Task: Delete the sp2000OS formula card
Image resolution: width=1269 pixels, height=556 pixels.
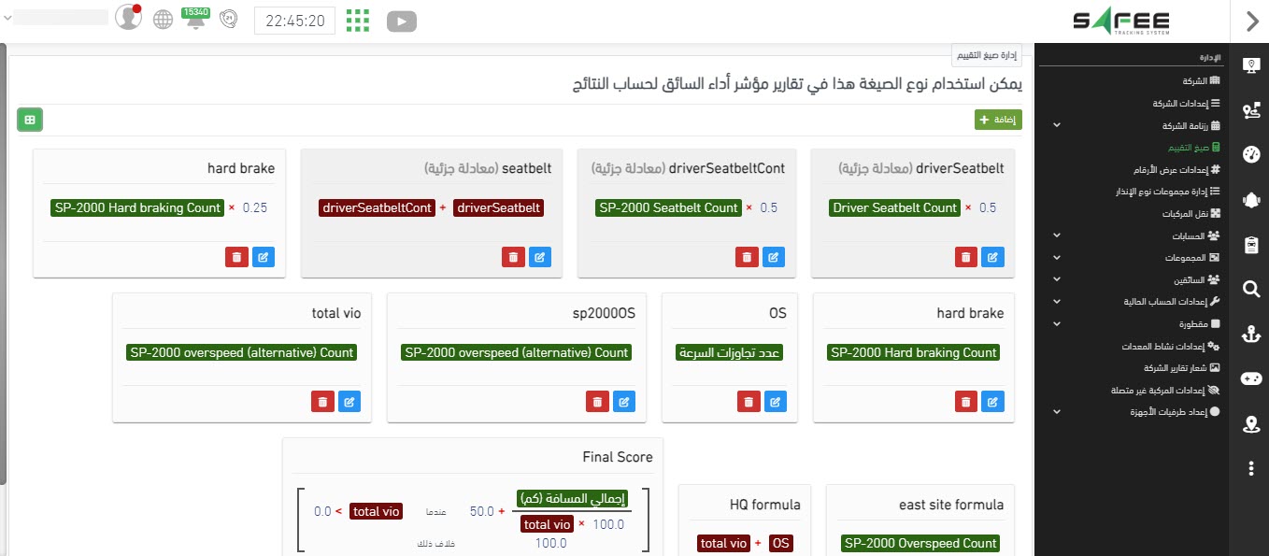Action: (x=597, y=402)
